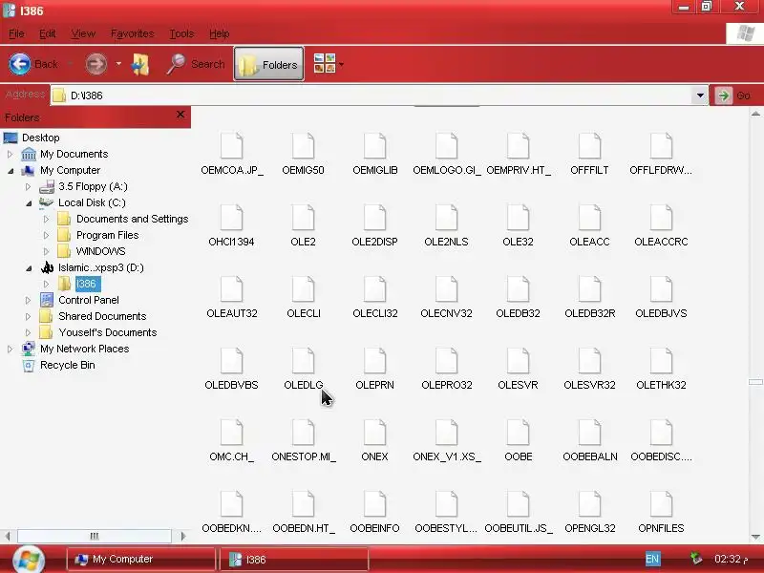
Task: Expand Control Panel tree node
Action: [29, 300]
